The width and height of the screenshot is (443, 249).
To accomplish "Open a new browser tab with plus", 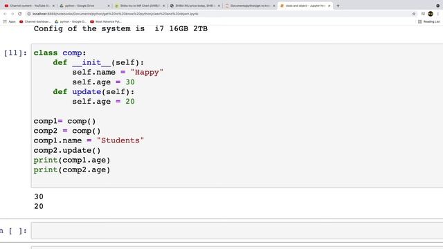I will 338,6.
